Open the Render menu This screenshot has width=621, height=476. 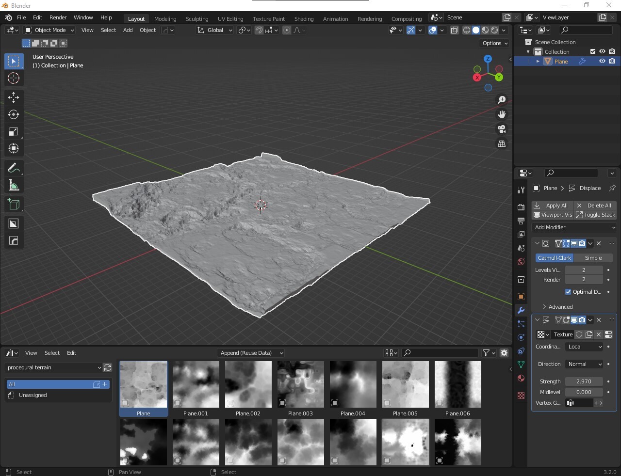pos(58,17)
